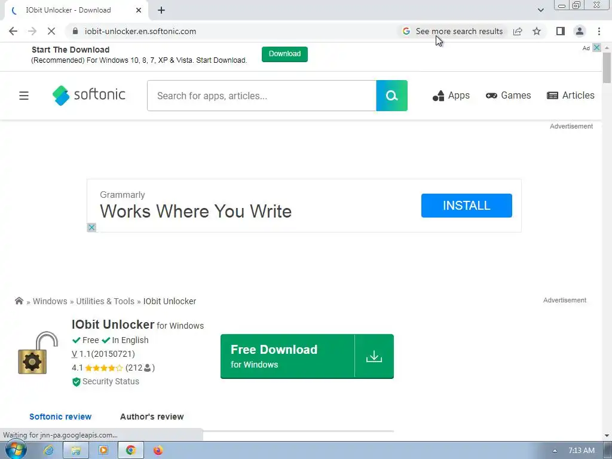Click the green Download ad button

point(284,54)
